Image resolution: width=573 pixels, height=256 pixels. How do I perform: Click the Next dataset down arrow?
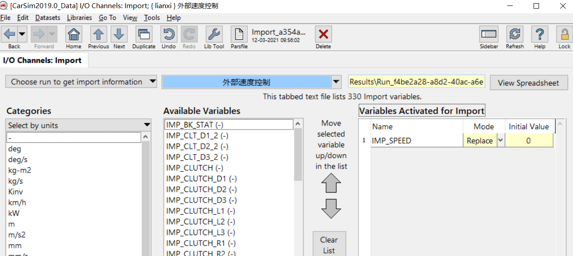119,34
